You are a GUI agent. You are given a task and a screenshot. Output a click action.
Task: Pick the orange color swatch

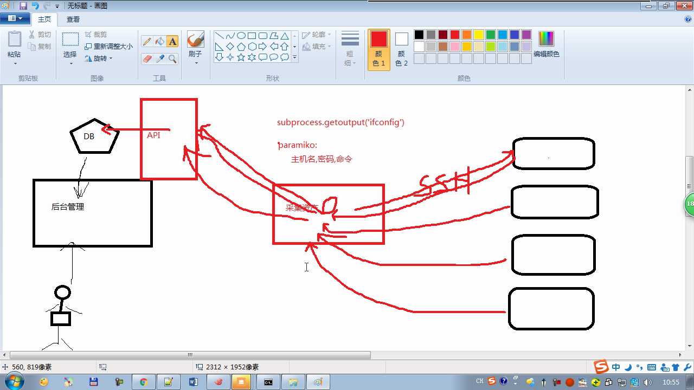[x=467, y=35]
